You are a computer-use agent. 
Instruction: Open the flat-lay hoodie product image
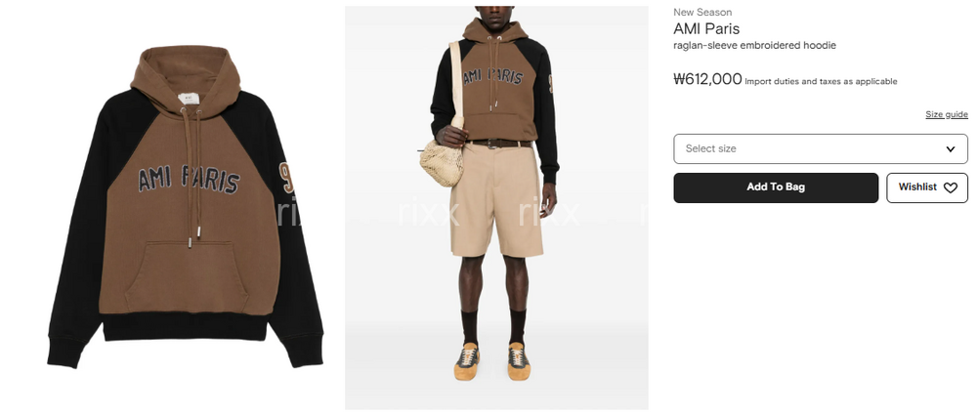point(186,207)
